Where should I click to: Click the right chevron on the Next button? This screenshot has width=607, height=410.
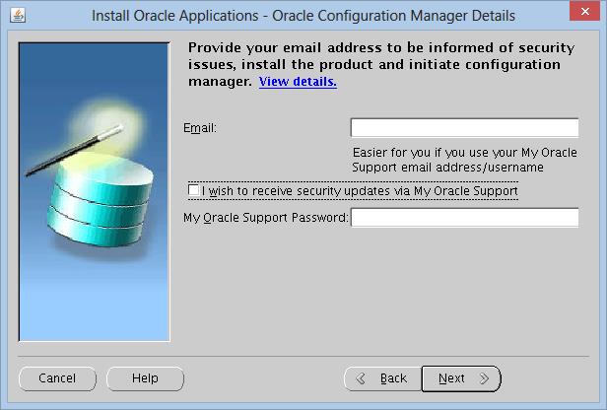(484, 378)
